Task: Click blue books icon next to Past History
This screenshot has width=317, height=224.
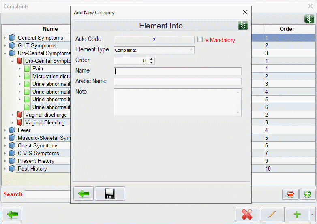Action: [x=12, y=168]
